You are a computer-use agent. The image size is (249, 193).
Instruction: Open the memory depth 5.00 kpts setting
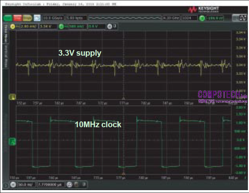pyautogui.click(x=75, y=18)
